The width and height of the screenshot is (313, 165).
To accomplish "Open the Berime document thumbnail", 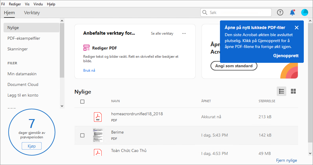I will [98, 135].
